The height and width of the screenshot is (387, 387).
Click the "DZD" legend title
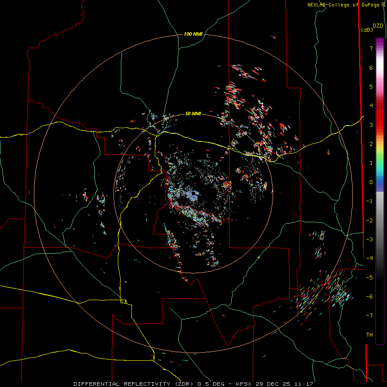coord(378,26)
